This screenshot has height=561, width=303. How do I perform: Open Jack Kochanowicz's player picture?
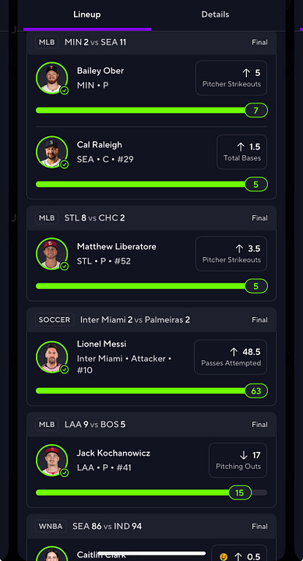point(52,460)
